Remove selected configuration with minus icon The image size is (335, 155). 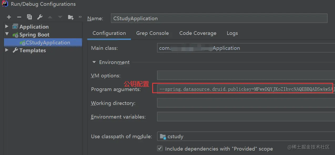point(19,17)
